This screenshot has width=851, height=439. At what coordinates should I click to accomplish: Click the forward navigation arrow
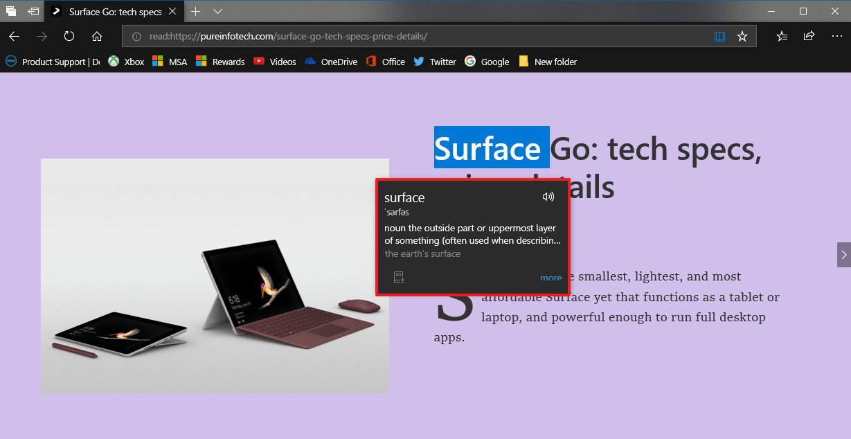click(x=42, y=36)
